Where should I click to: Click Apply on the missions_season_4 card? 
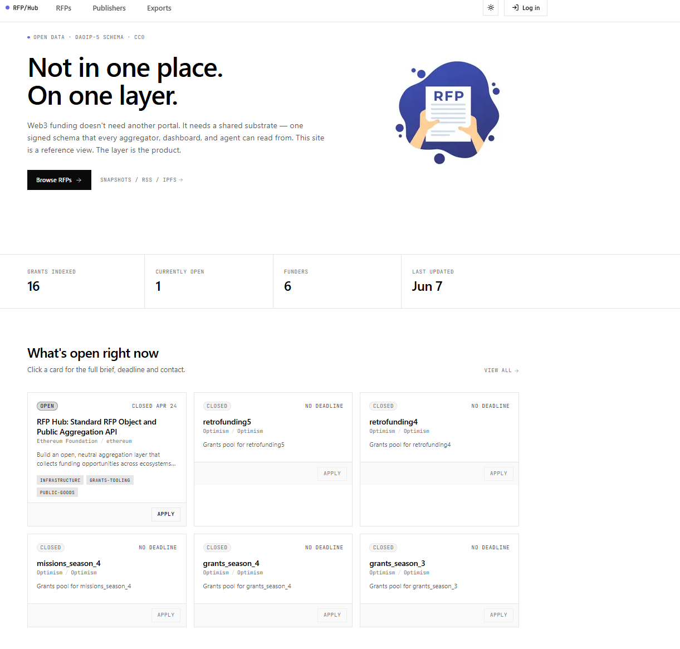pos(166,615)
